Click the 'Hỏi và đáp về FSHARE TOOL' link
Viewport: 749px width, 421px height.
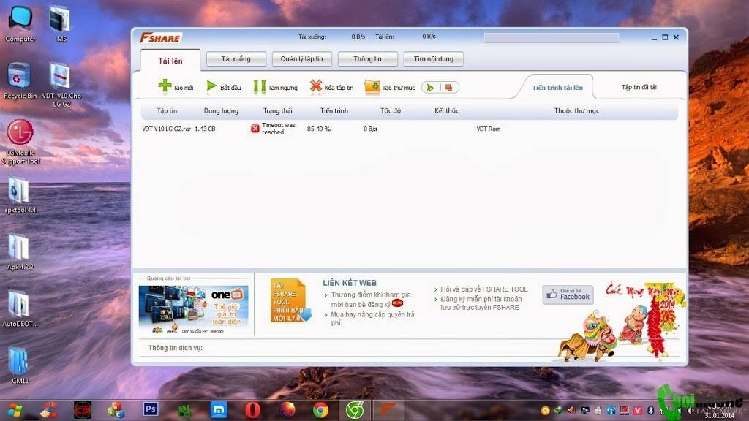(483, 289)
